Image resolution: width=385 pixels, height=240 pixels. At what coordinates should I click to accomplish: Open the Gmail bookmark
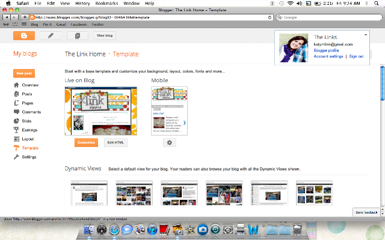pos(61,25)
